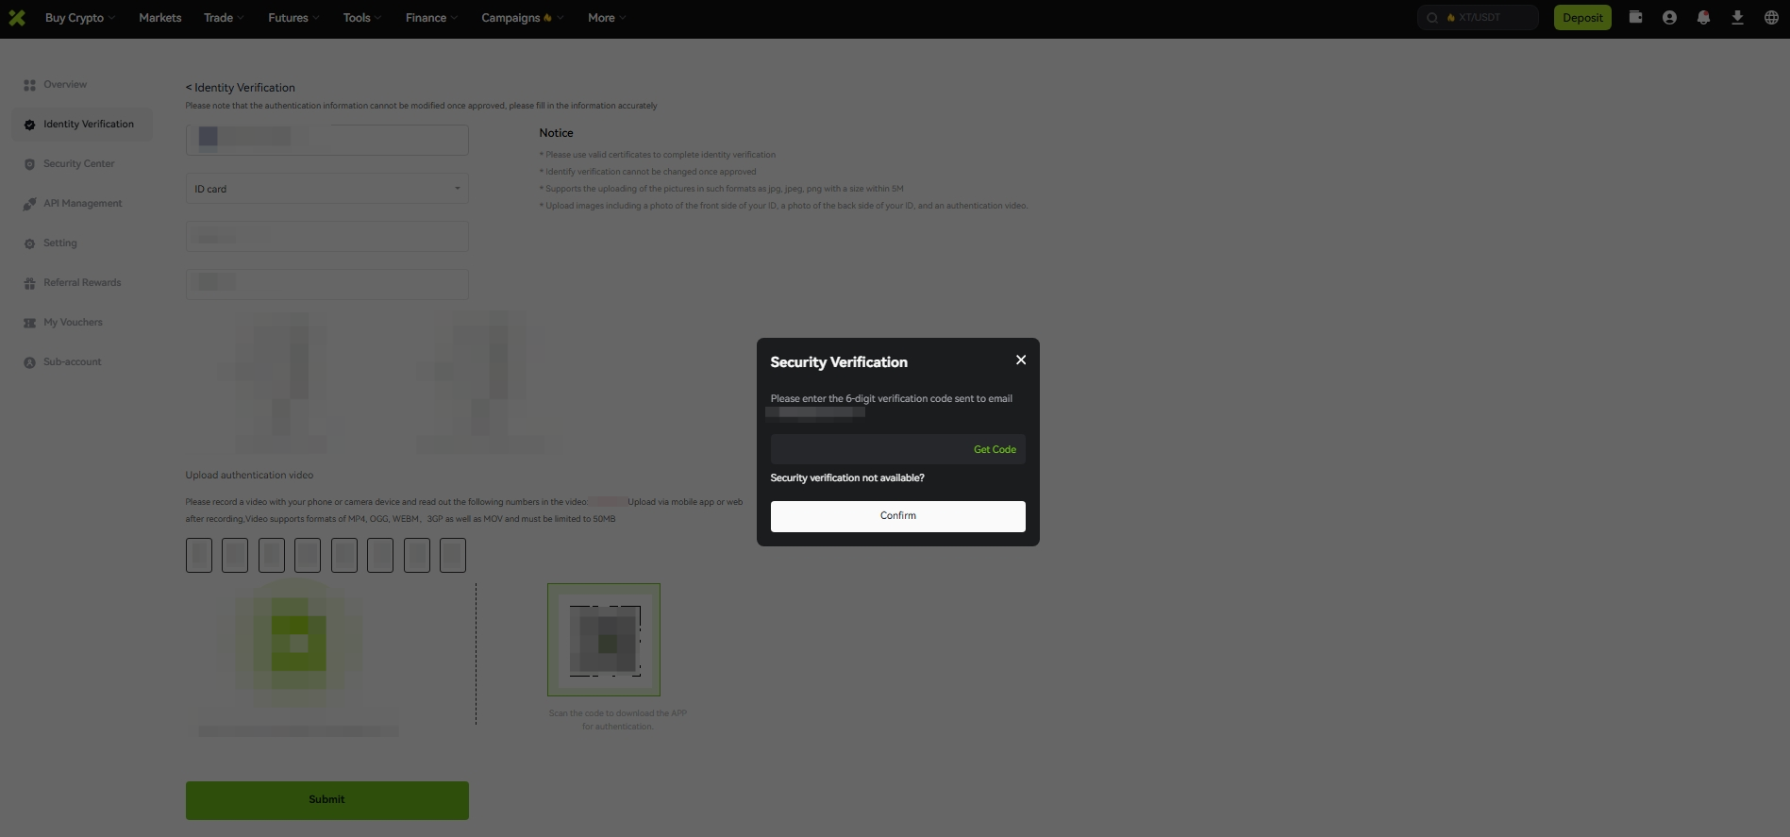The height and width of the screenshot is (837, 1790).
Task: Select Security Center in sidebar
Action: [78, 164]
